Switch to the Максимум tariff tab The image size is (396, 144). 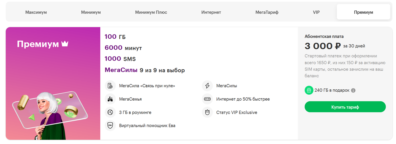coord(36,12)
